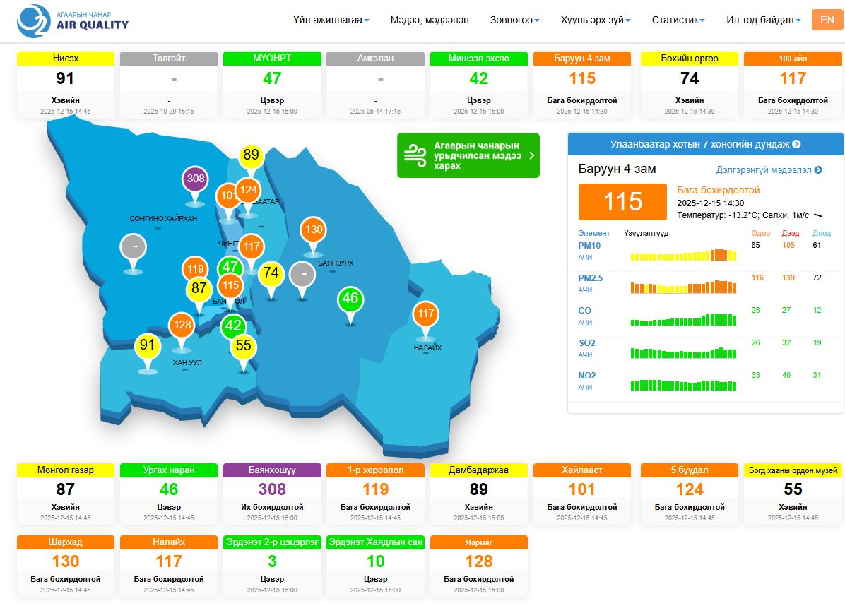The width and height of the screenshot is (845, 608).
Task: Select the purple 308 map pin
Action: coord(196,179)
